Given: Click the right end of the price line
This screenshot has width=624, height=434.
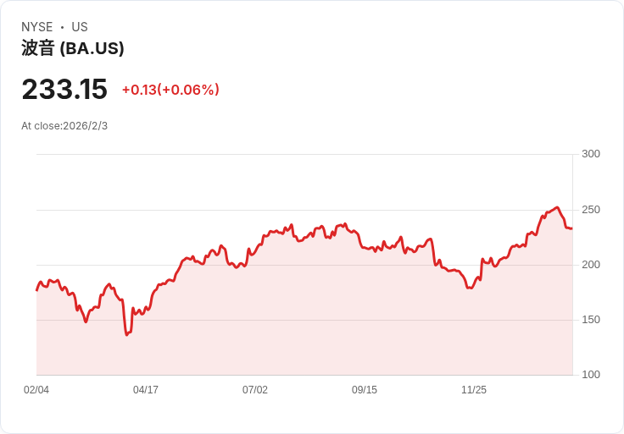Looking at the screenshot, I should 571,228.
